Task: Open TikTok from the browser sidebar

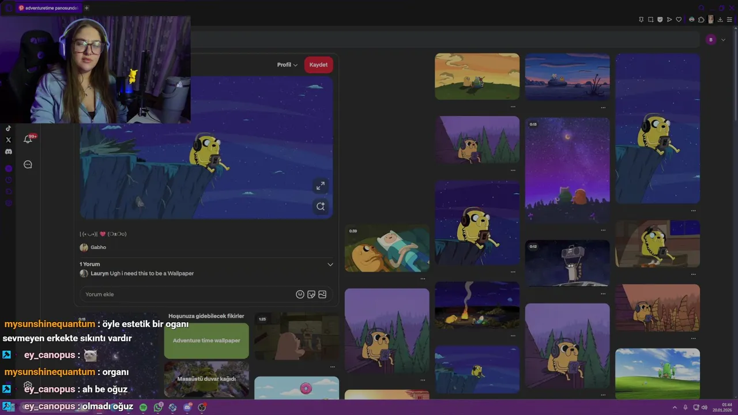Action: [x=8, y=129]
